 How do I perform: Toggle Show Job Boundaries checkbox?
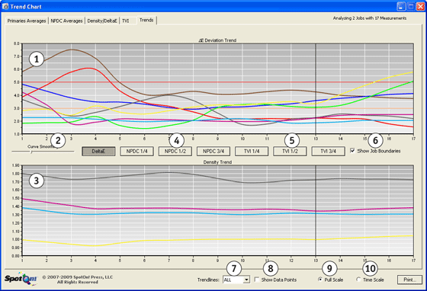pos(352,151)
